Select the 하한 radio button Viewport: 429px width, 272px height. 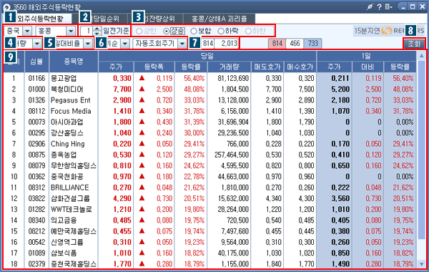point(248,31)
